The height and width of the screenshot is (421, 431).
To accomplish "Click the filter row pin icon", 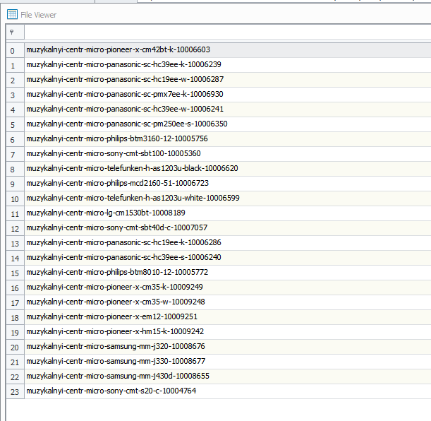I will (12, 32).
